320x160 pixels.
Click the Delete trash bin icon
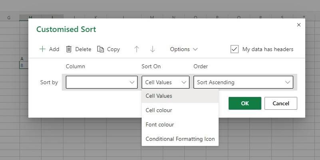pyautogui.click(x=69, y=49)
